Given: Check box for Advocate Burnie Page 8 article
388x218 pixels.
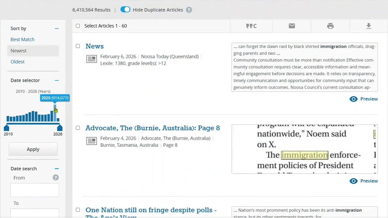Looking at the screenshot, I should pyautogui.click(x=78, y=128).
